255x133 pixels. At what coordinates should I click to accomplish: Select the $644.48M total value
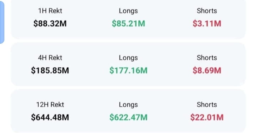(50, 117)
